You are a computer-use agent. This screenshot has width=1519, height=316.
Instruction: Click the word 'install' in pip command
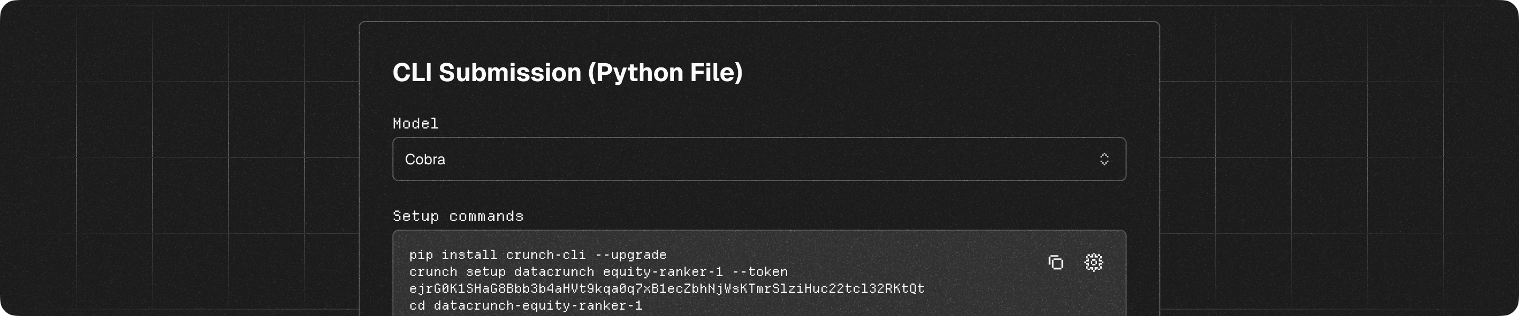click(x=469, y=255)
